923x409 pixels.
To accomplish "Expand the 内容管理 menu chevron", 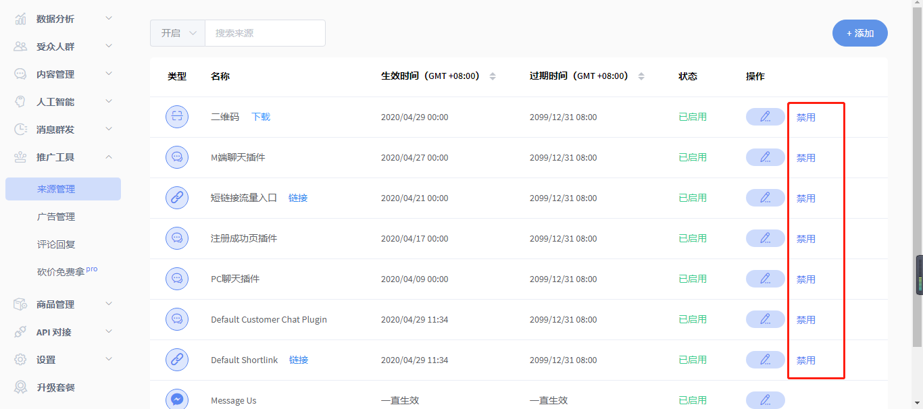I will point(109,74).
